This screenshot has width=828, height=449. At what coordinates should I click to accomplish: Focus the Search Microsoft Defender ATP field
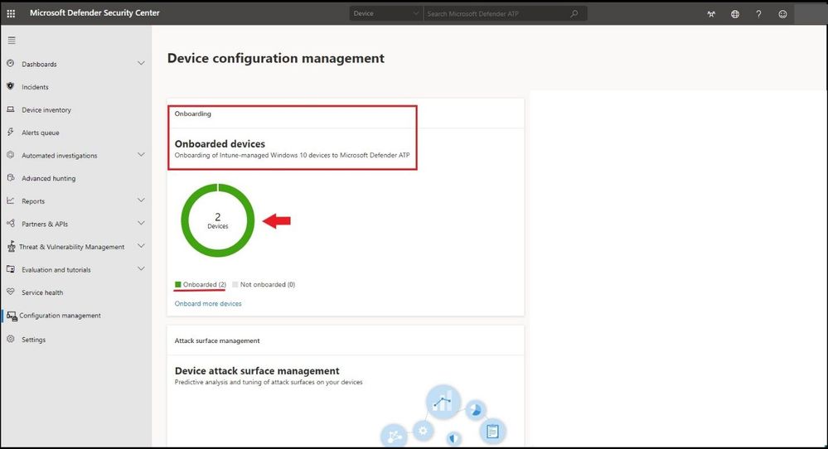click(497, 14)
